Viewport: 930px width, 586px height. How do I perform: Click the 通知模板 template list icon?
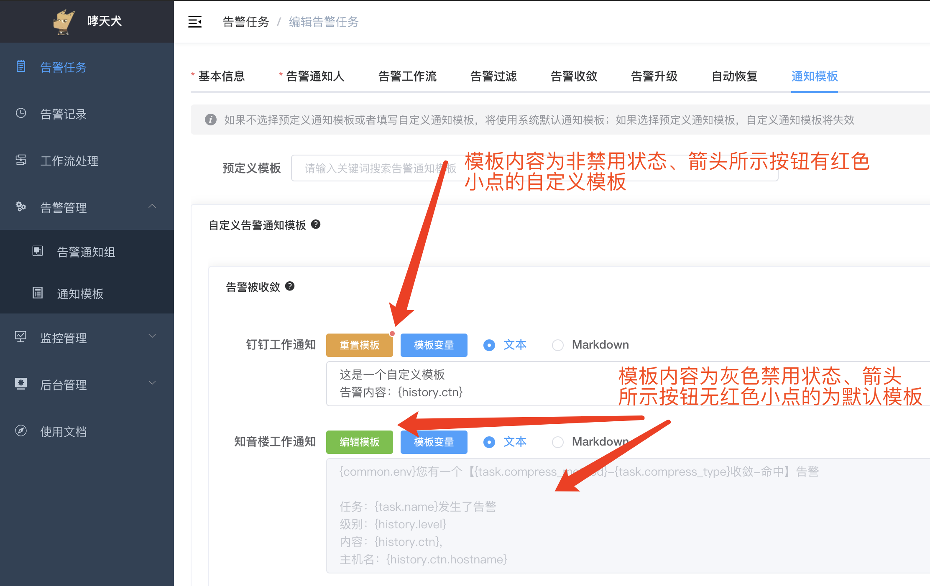point(38,293)
